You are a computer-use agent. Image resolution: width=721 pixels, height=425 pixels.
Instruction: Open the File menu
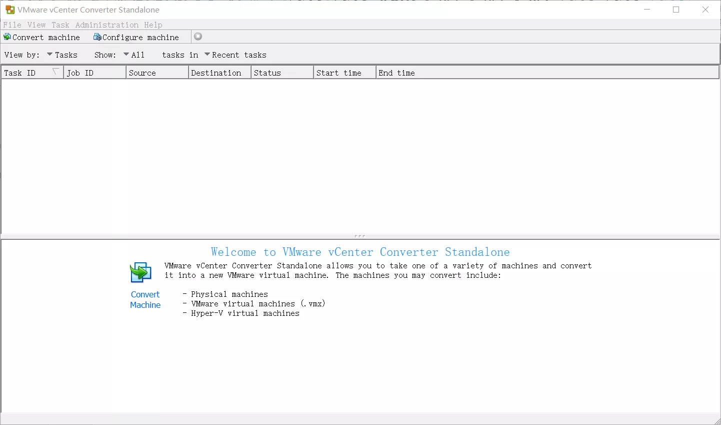click(x=12, y=25)
